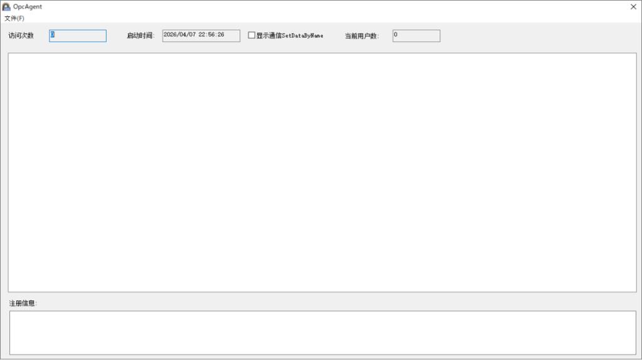642x360 pixels.
Task: Click the OpcAgent app icon in title bar
Action: 6,6
